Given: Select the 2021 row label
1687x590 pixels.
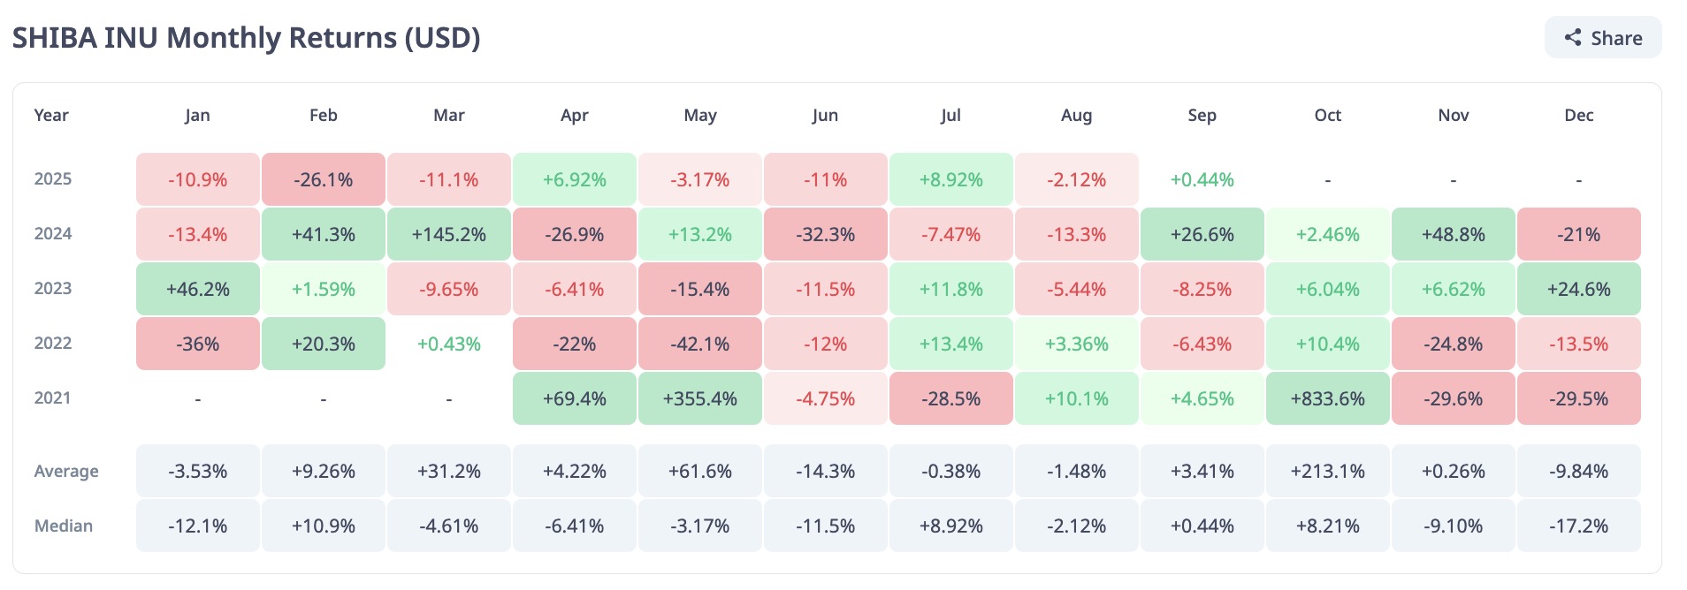Looking at the screenshot, I should (x=53, y=397).
